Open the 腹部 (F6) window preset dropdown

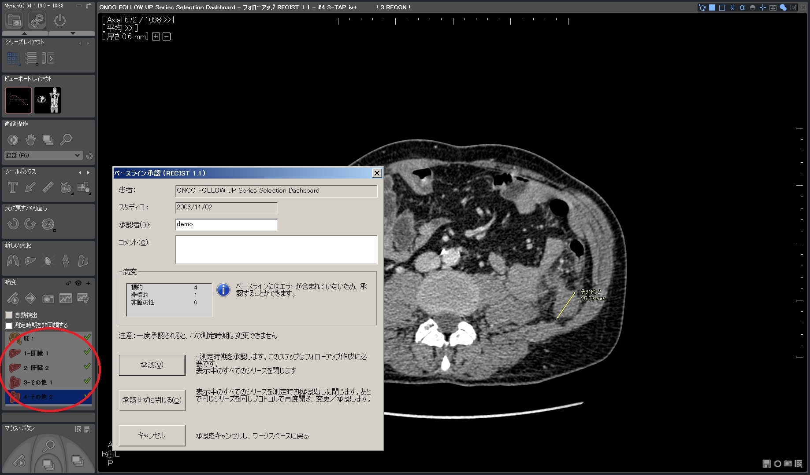pos(77,155)
